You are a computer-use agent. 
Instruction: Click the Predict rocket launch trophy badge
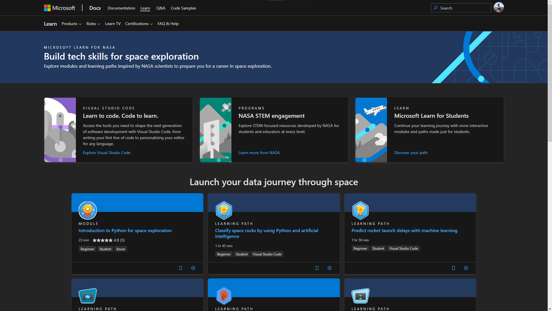360,210
